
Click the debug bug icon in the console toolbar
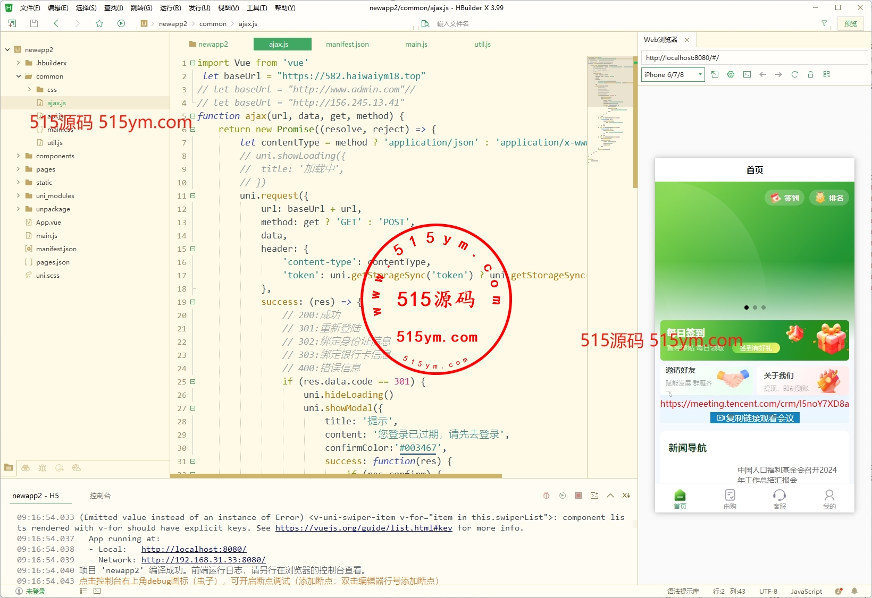pos(546,496)
